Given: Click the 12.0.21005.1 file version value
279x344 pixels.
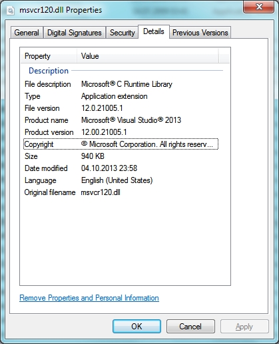Looking at the screenshot, I should [102, 108].
